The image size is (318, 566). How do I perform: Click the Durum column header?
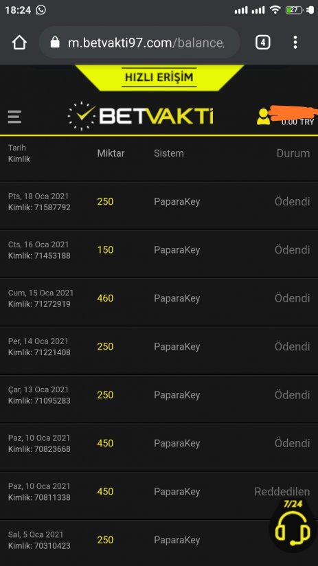(x=293, y=153)
